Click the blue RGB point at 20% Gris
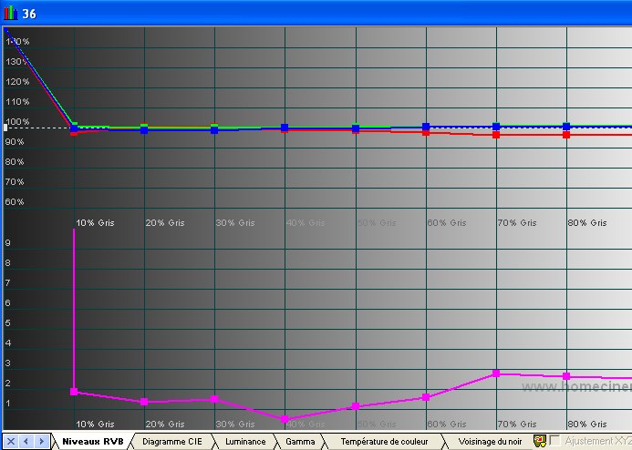Screen dimensions: 632x450 [x=144, y=129]
